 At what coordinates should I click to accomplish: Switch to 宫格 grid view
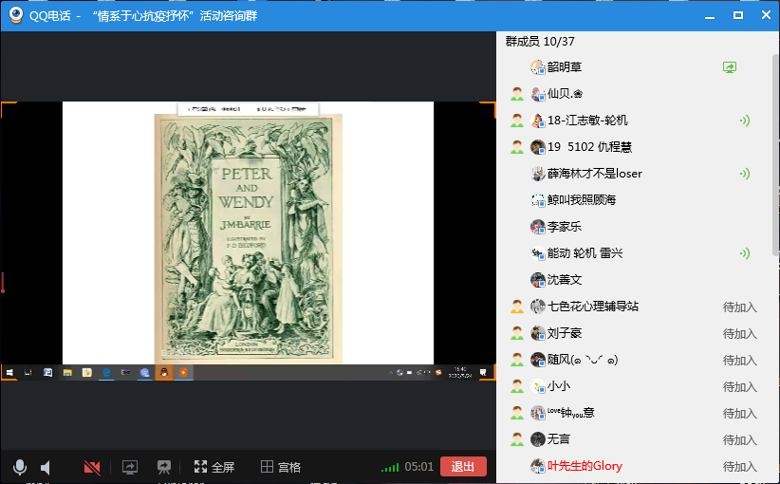281,467
